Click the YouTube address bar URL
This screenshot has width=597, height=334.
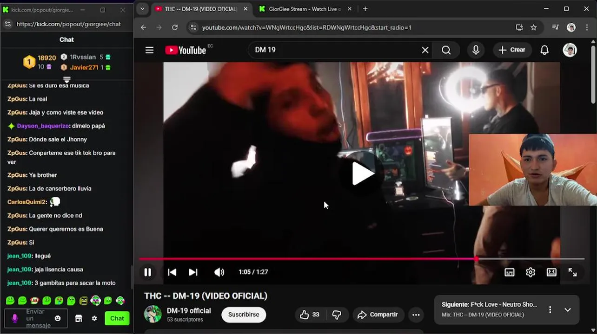[307, 27]
